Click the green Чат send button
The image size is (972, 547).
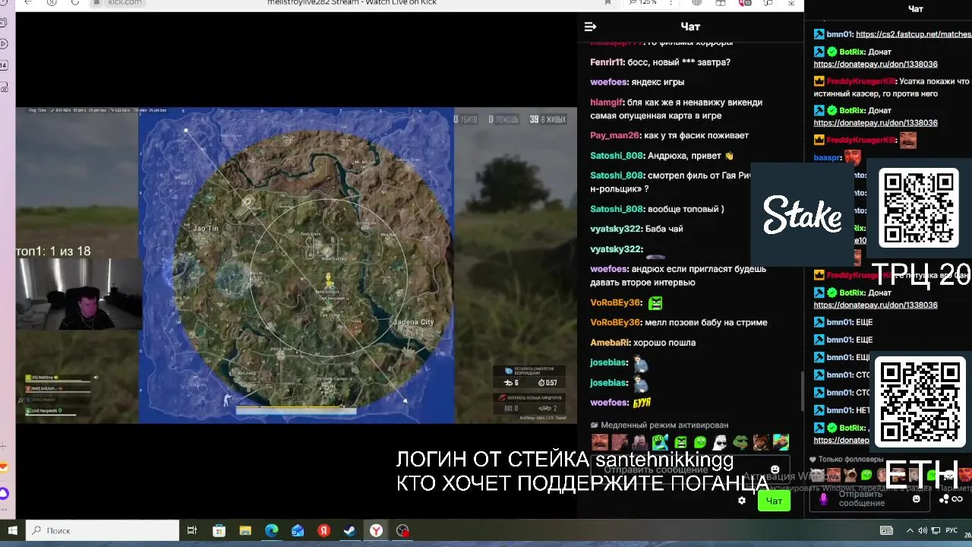[x=774, y=501]
